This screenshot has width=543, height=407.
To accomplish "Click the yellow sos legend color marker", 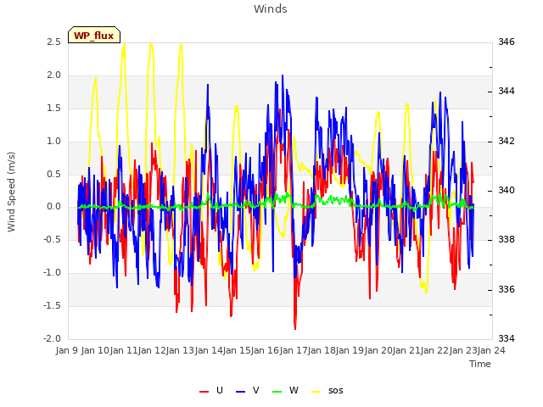I will (316, 392).
